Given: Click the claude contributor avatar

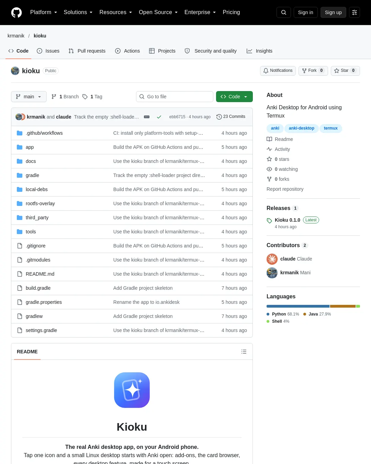Looking at the screenshot, I should click(x=272, y=259).
